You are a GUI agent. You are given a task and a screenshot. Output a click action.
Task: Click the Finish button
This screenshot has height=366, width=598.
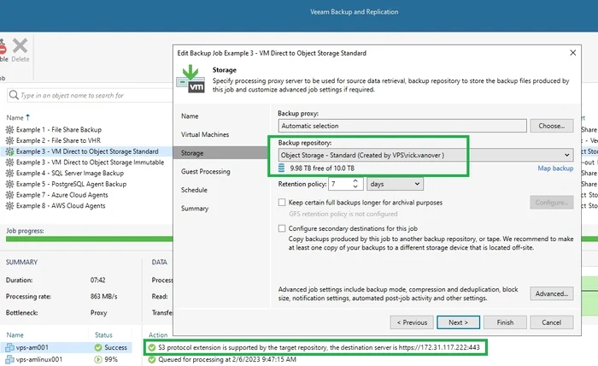click(x=505, y=322)
